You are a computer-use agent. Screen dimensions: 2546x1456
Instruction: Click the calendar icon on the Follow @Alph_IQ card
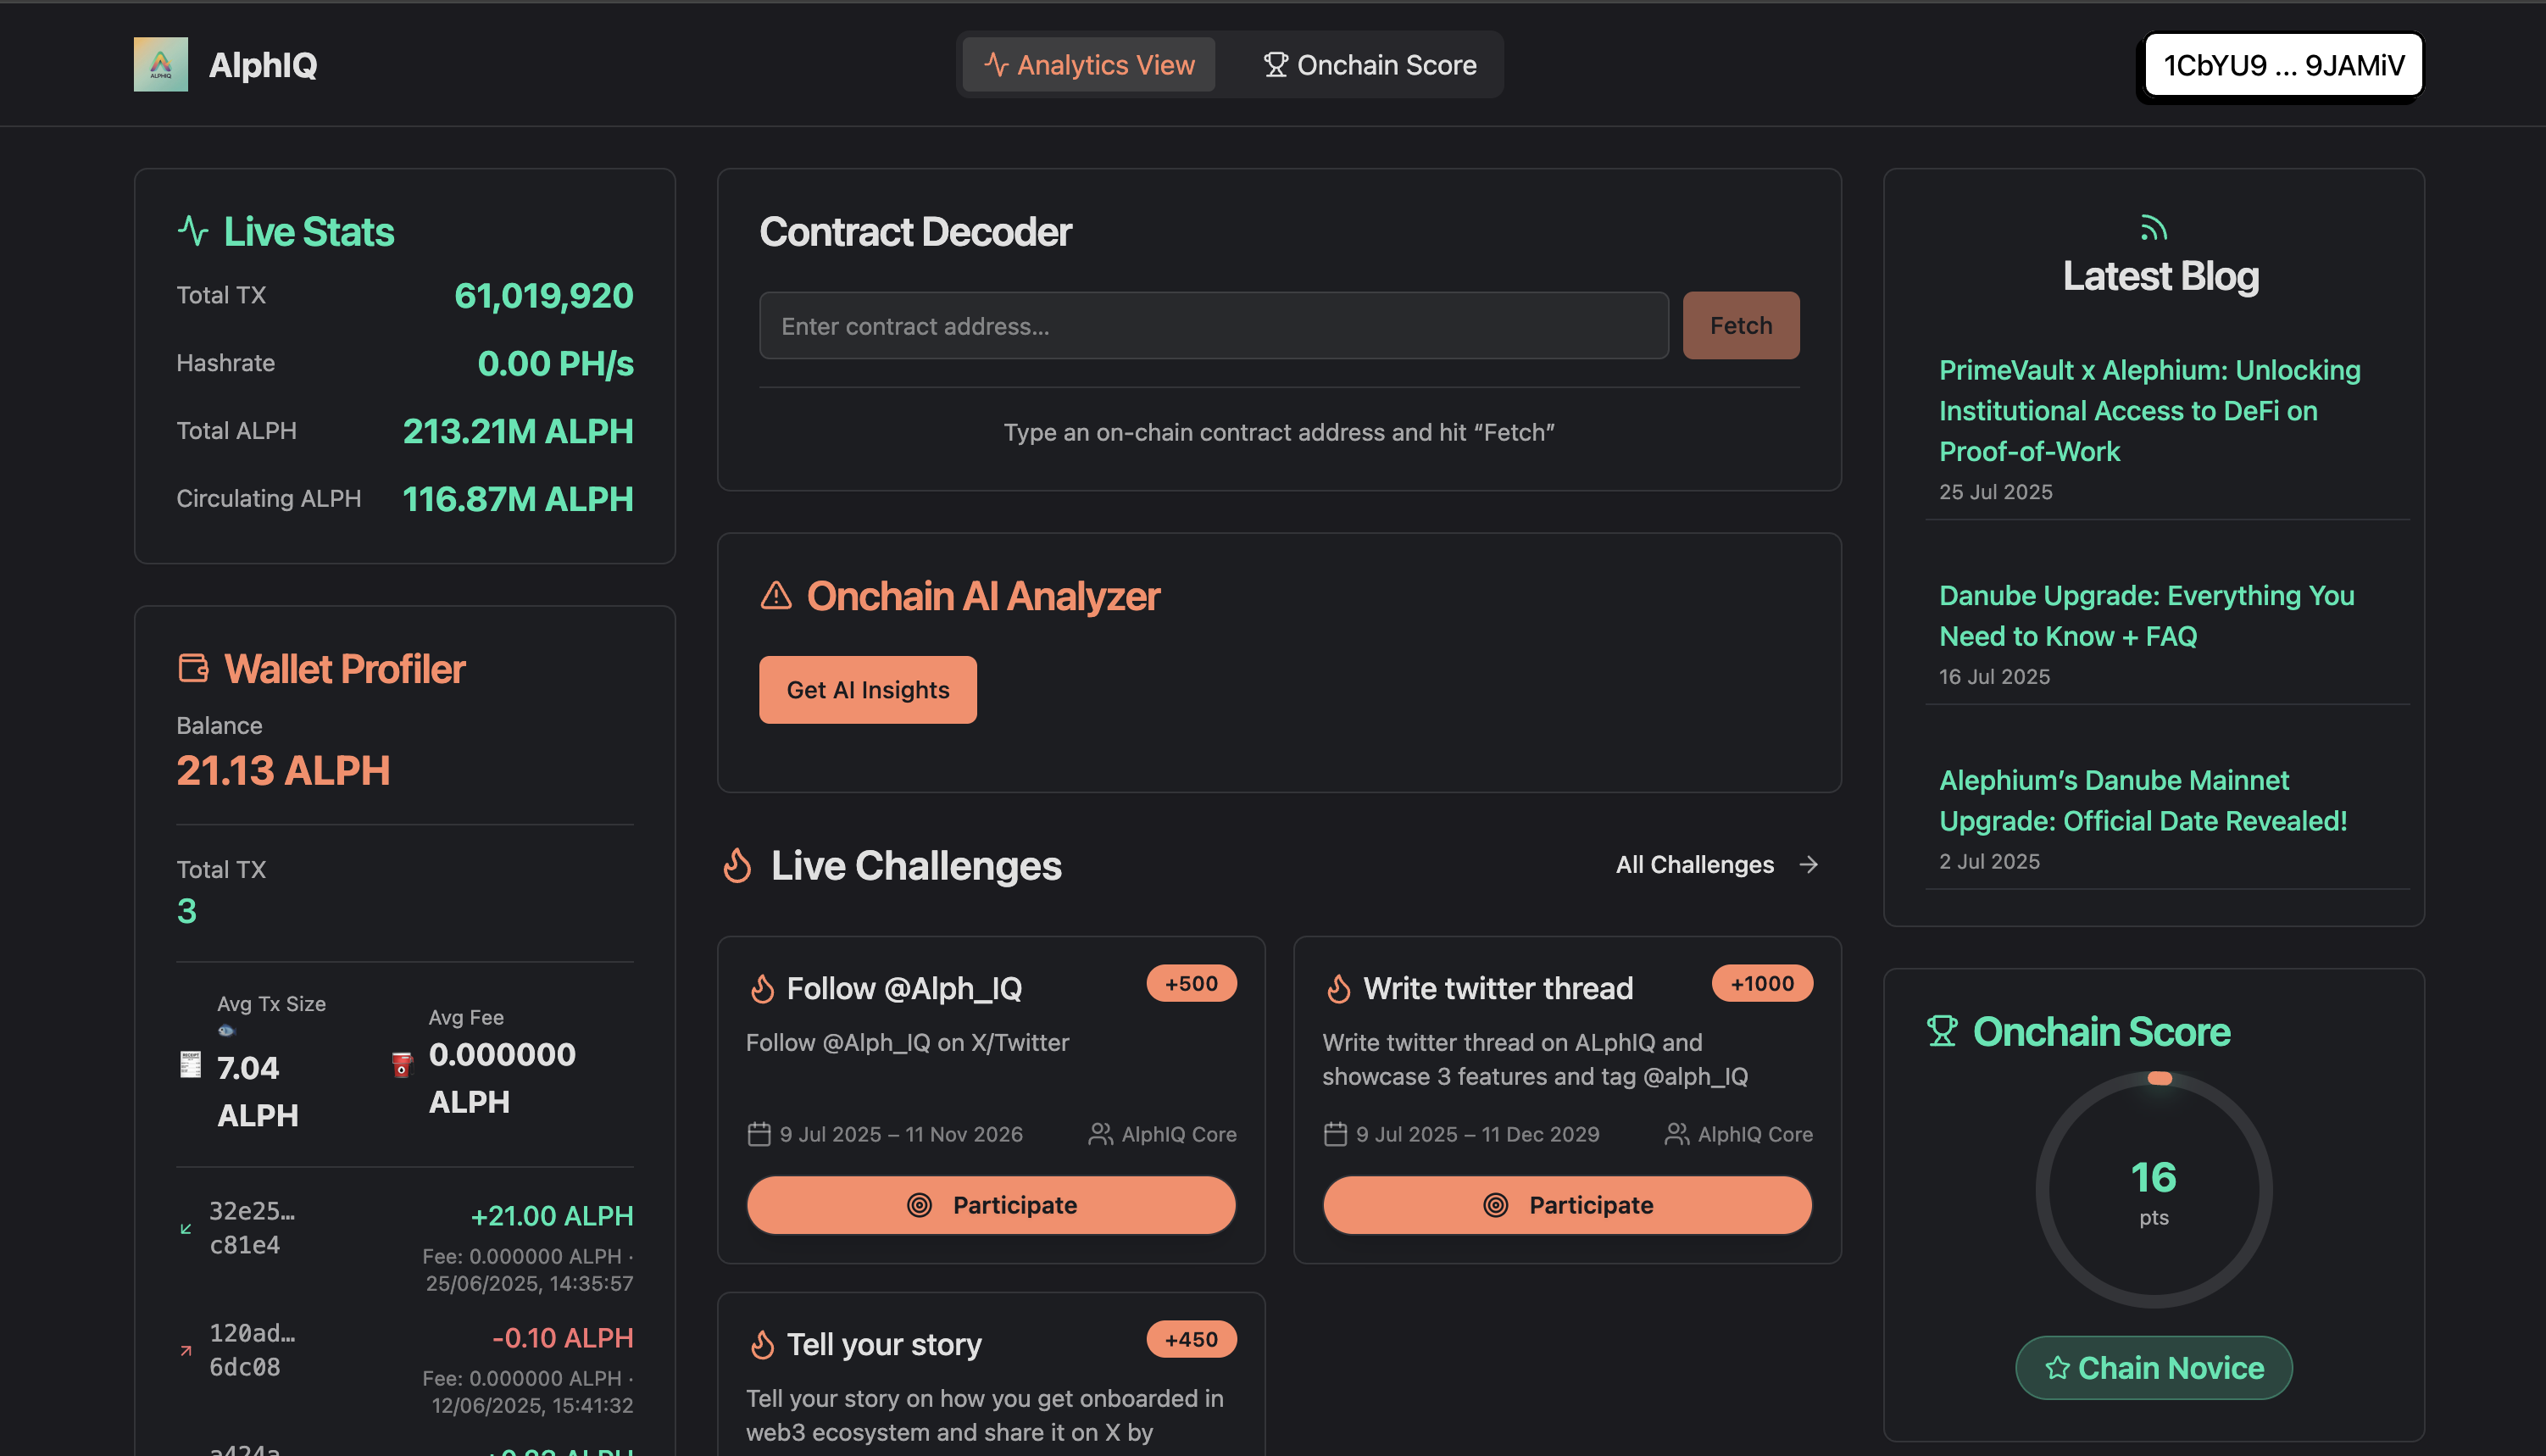[759, 1134]
